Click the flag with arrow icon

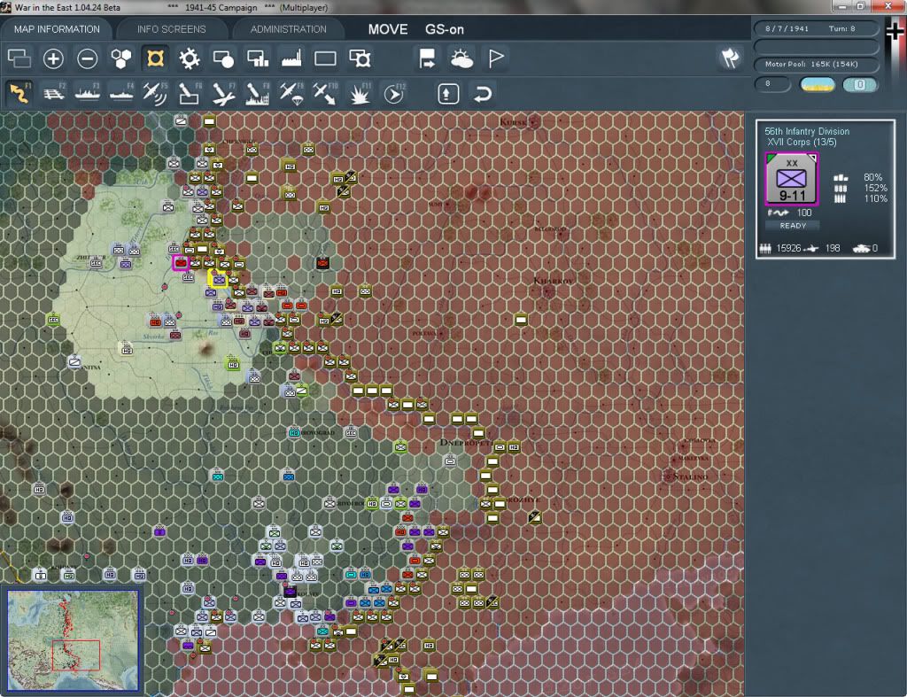click(x=427, y=58)
